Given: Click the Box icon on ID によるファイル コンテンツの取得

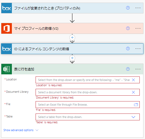Looking at the screenshot, I should pos(7,49).
